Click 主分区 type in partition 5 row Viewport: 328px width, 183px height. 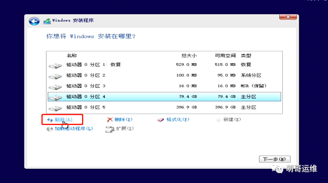(x=248, y=107)
